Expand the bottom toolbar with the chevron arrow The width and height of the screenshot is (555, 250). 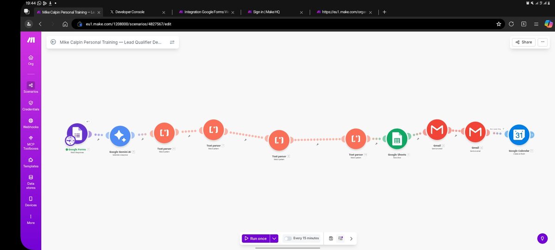351,238
